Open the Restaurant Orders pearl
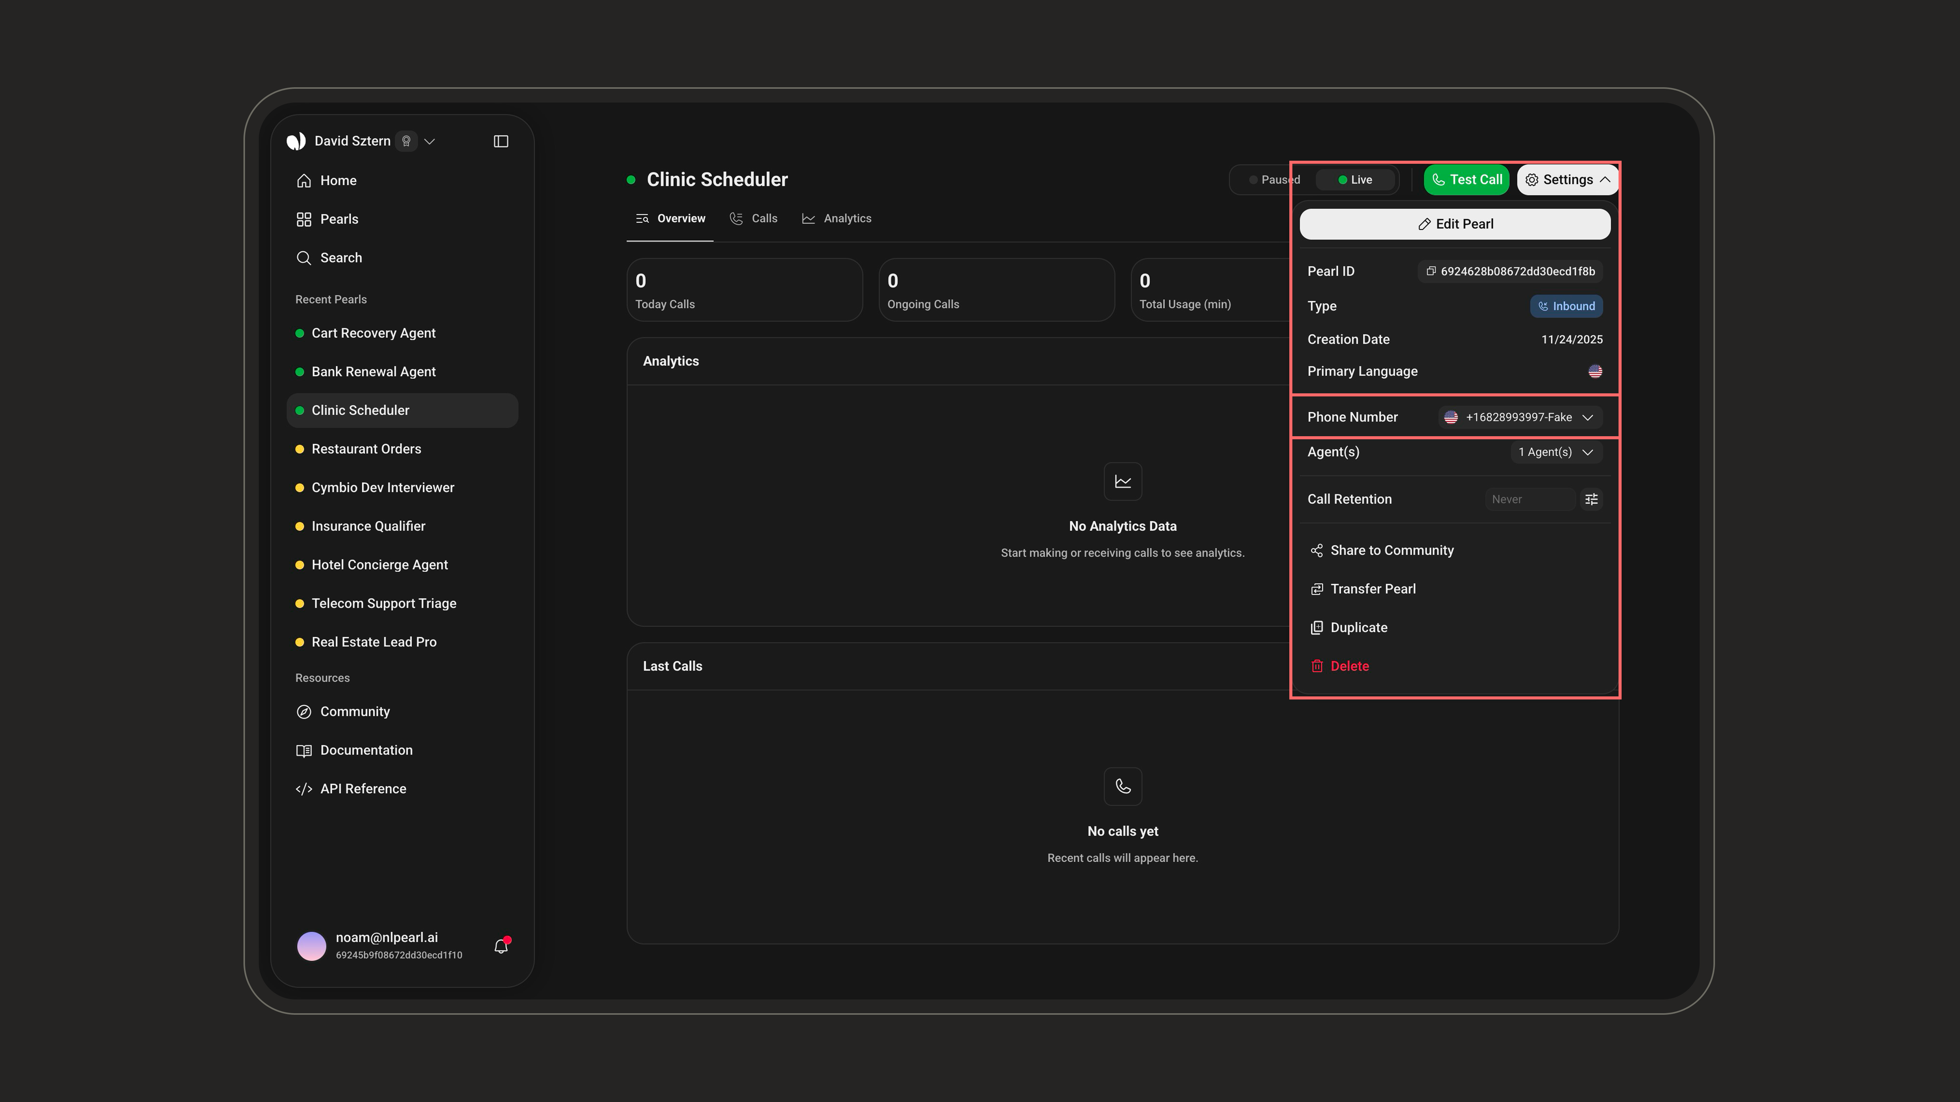1960x1102 pixels. tap(402, 450)
